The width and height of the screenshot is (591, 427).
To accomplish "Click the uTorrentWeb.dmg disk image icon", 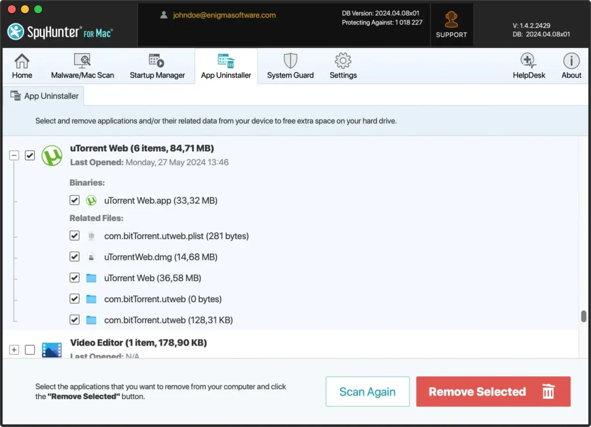I will tap(91, 257).
